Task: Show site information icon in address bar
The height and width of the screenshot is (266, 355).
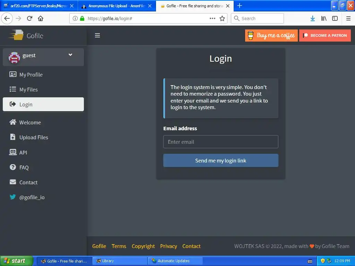Action: tap(75, 18)
